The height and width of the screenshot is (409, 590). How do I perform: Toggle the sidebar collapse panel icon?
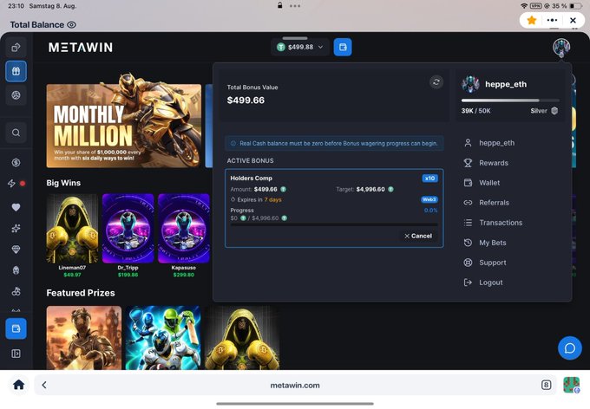(16, 354)
